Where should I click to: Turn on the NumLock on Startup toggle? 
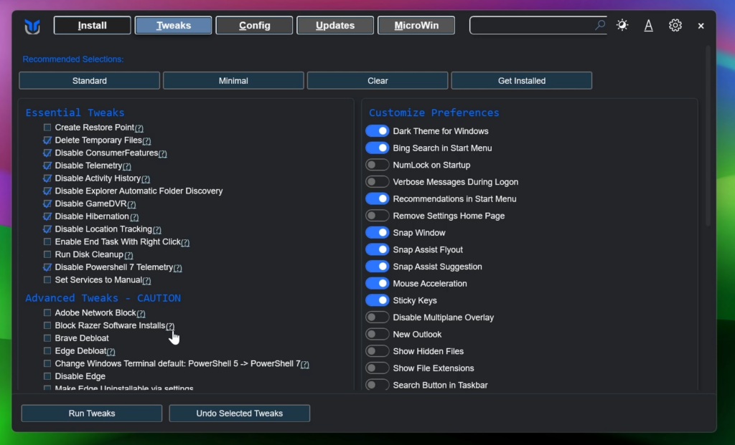pyautogui.click(x=377, y=165)
